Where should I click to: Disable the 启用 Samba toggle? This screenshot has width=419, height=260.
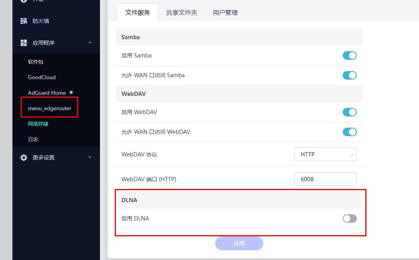tap(349, 55)
